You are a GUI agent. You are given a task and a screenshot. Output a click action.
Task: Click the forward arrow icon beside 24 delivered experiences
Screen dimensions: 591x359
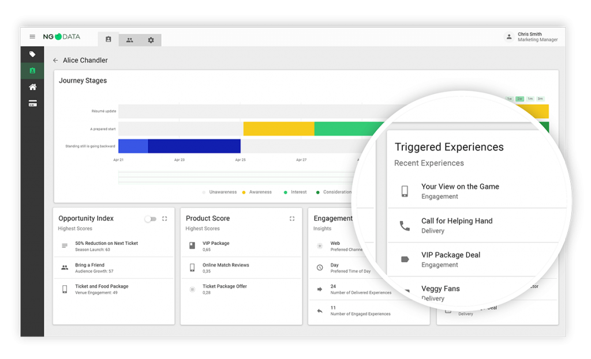pos(320,289)
